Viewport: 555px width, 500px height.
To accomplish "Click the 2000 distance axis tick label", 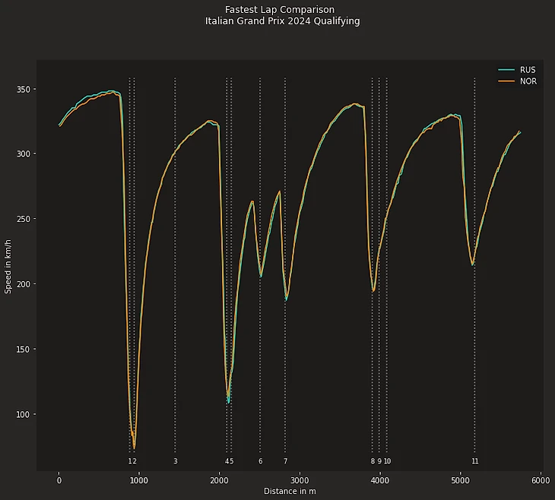I will point(220,480).
